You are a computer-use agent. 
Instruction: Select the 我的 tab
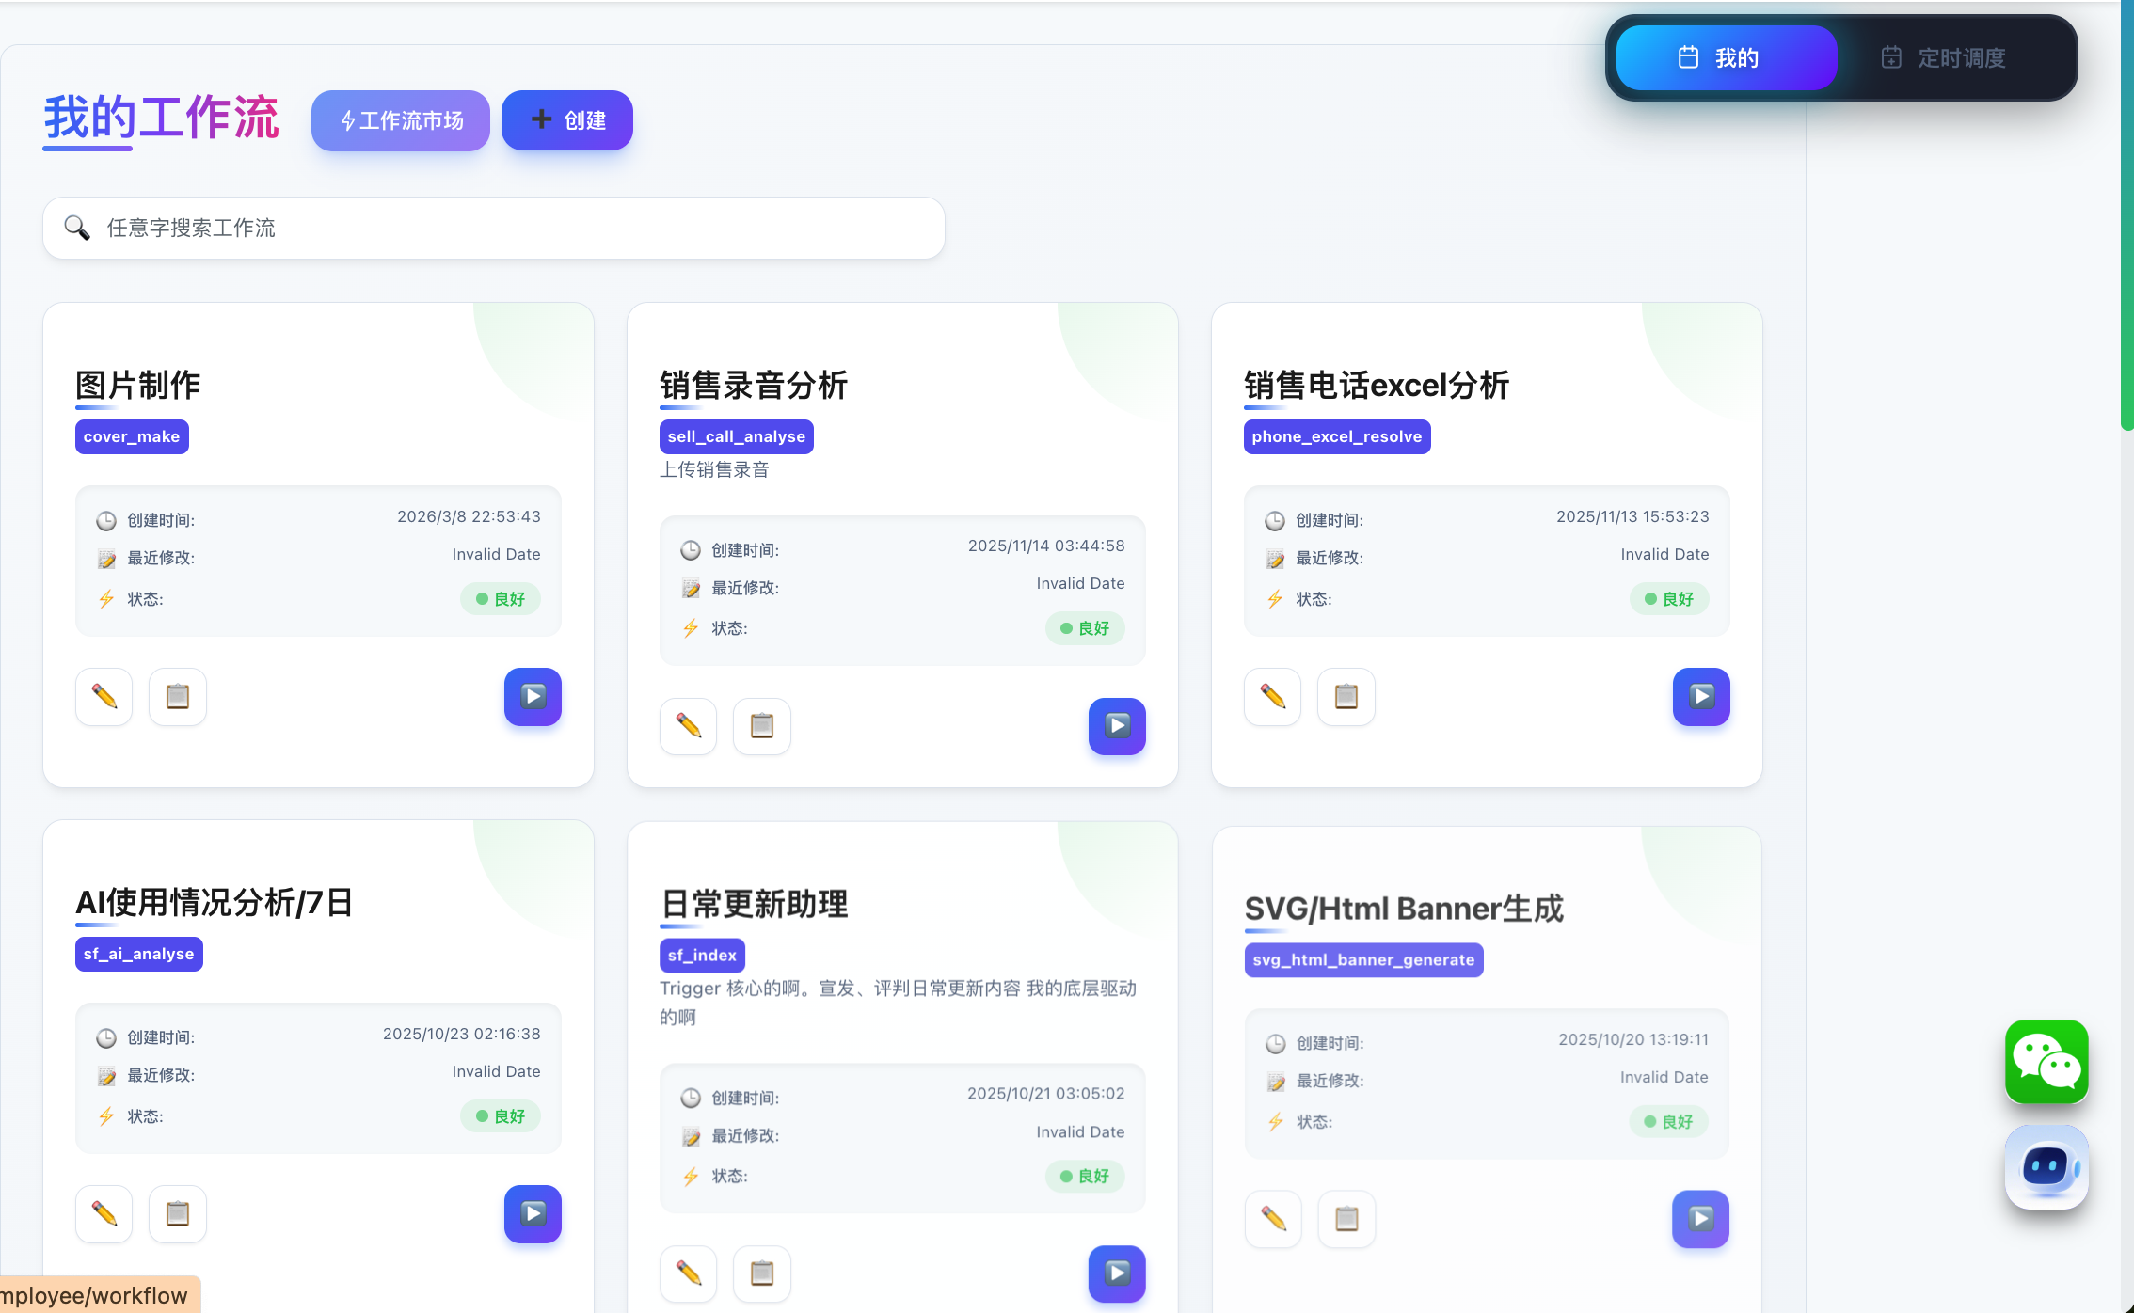pyautogui.click(x=1727, y=58)
